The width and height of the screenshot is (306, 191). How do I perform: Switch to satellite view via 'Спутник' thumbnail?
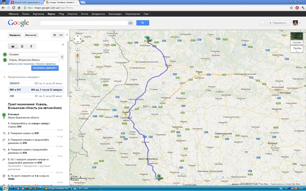pyautogui.click(x=297, y=39)
